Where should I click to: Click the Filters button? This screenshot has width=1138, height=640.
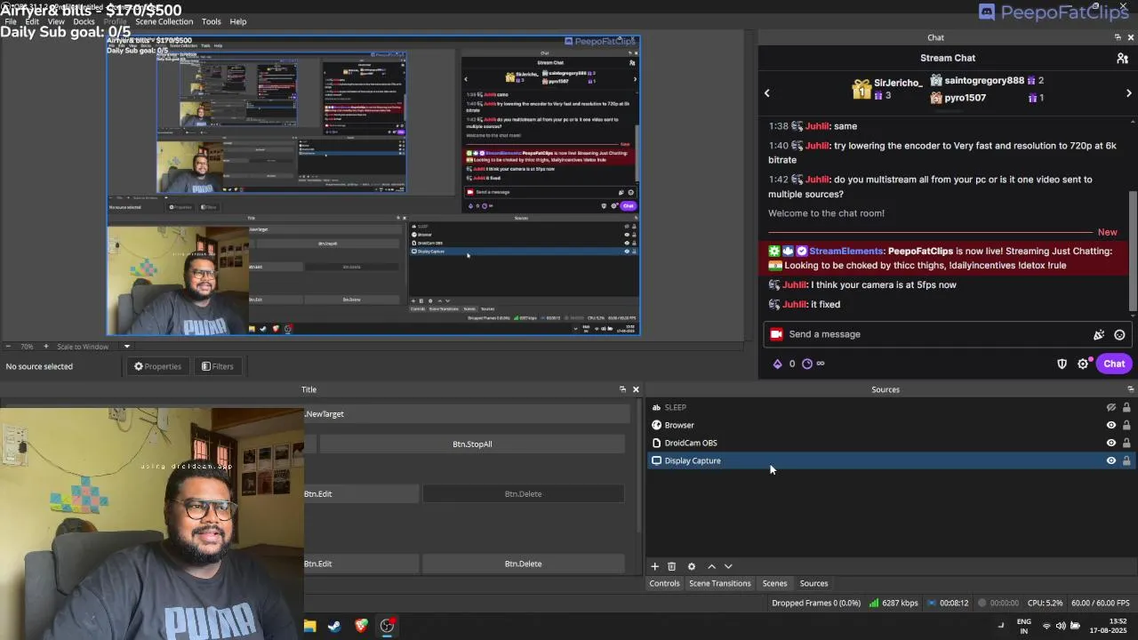217,366
